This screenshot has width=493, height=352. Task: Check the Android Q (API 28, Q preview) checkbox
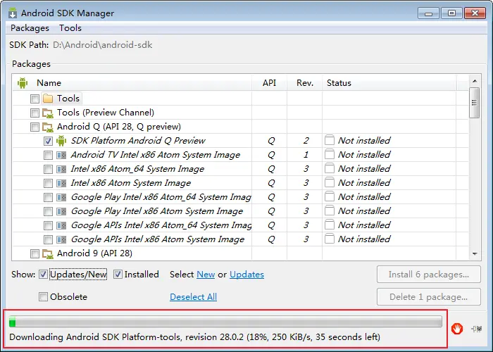[35, 127]
